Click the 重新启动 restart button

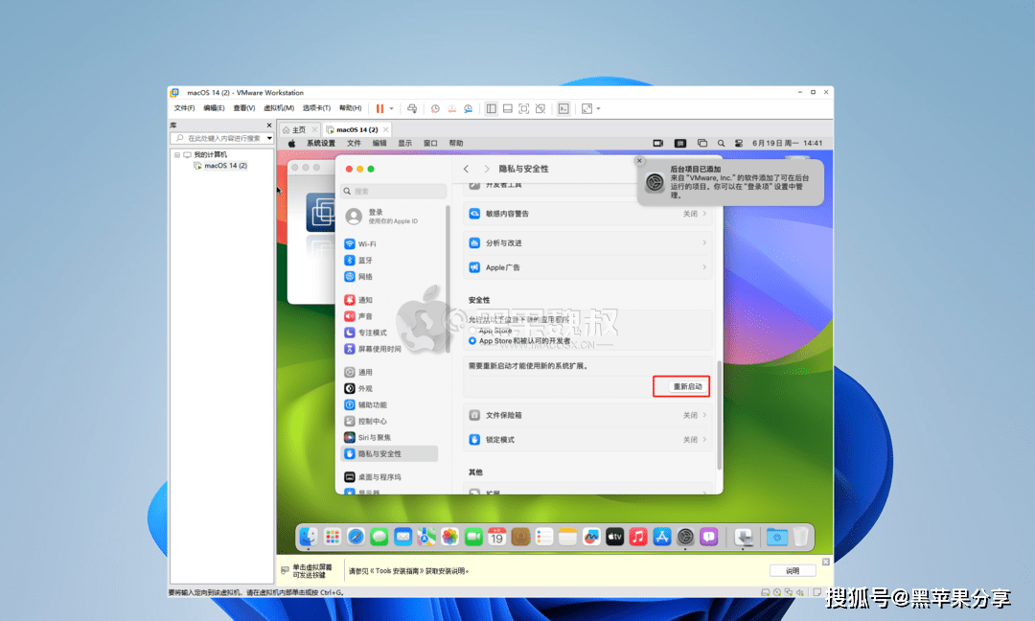tap(687, 387)
